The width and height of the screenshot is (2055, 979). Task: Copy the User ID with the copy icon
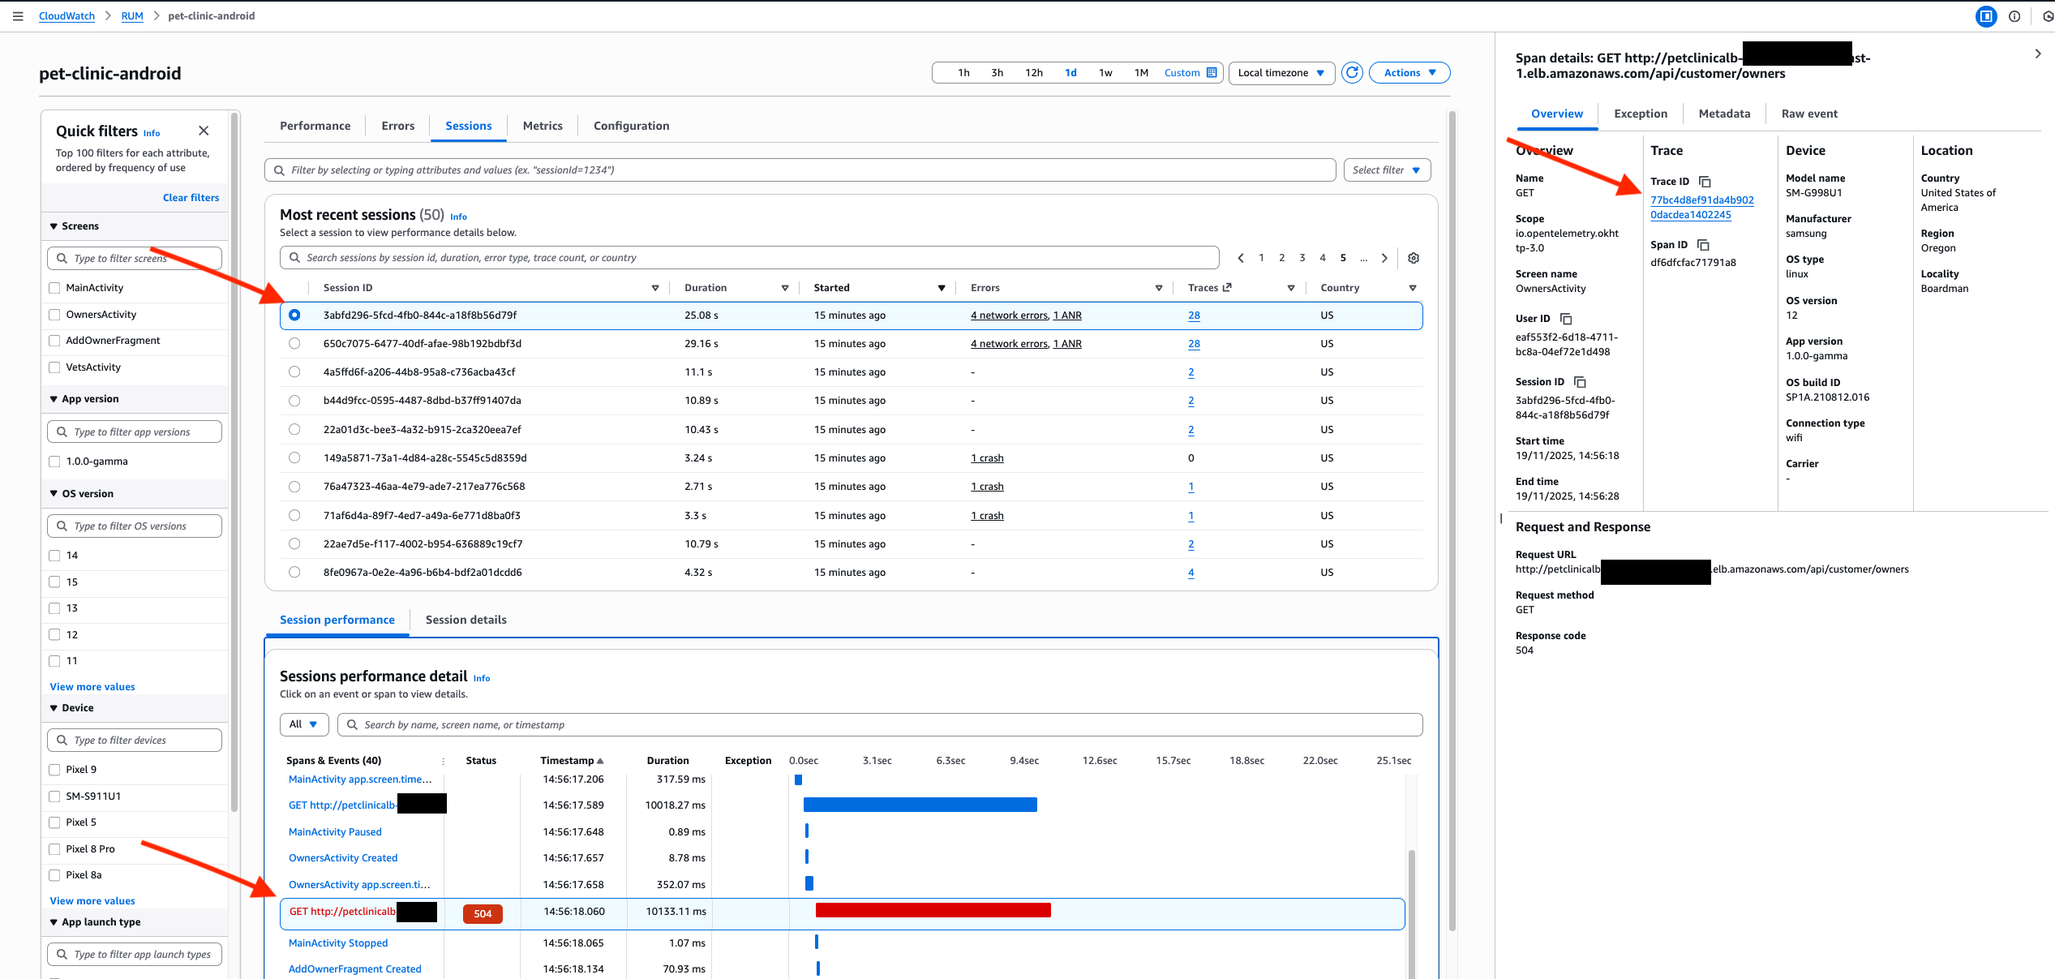click(x=1564, y=318)
